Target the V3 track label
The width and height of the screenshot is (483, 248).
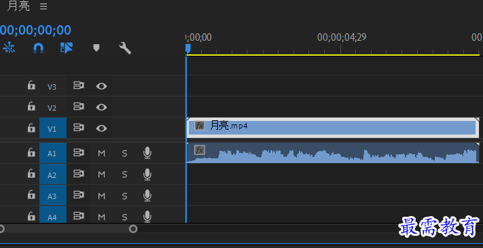pyautogui.click(x=52, y=87)
